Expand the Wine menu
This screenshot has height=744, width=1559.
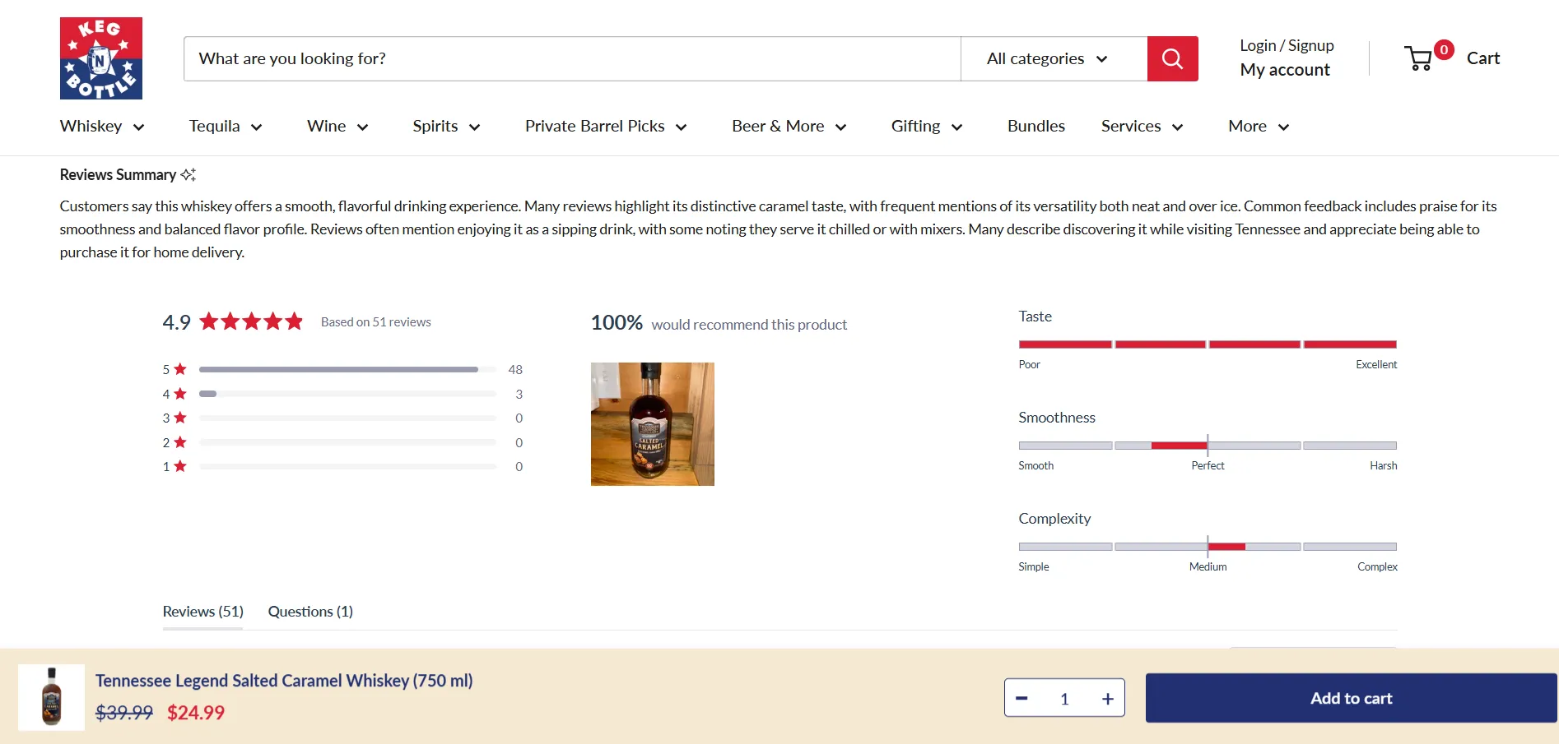(337, 126)
